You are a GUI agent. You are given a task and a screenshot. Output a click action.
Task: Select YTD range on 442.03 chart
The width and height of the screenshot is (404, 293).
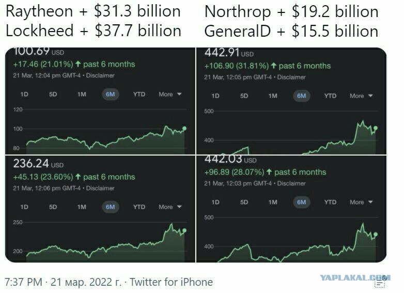330,202
